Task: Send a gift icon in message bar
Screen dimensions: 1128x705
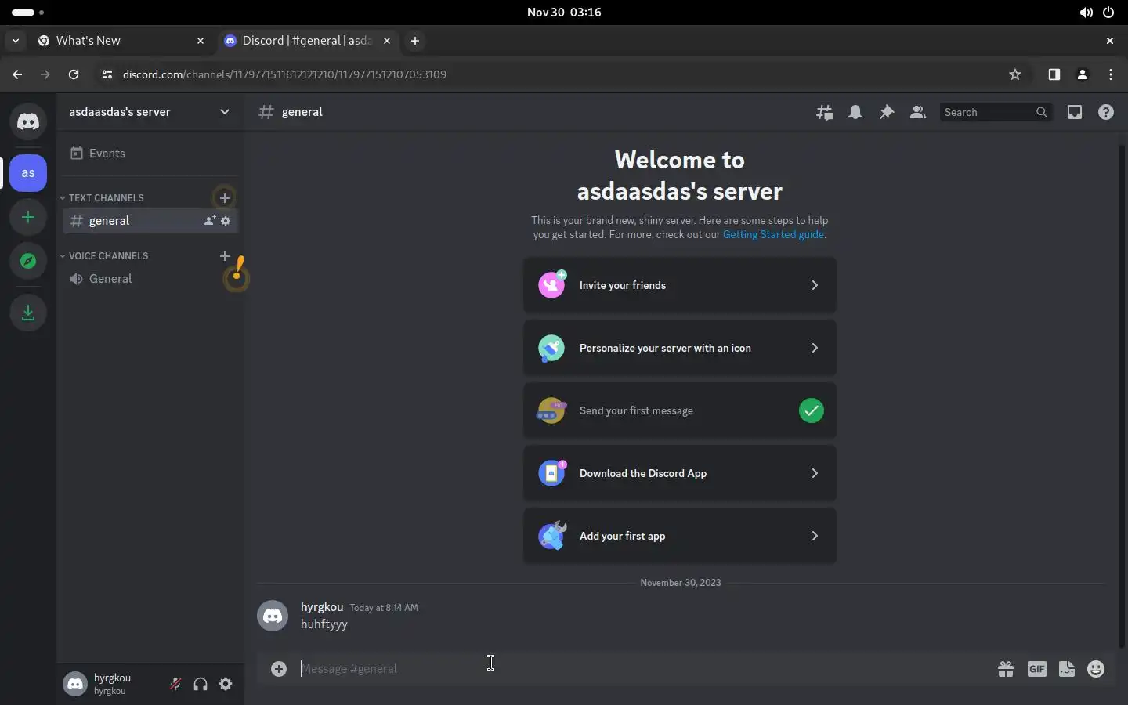Action: pos(1006,668)
